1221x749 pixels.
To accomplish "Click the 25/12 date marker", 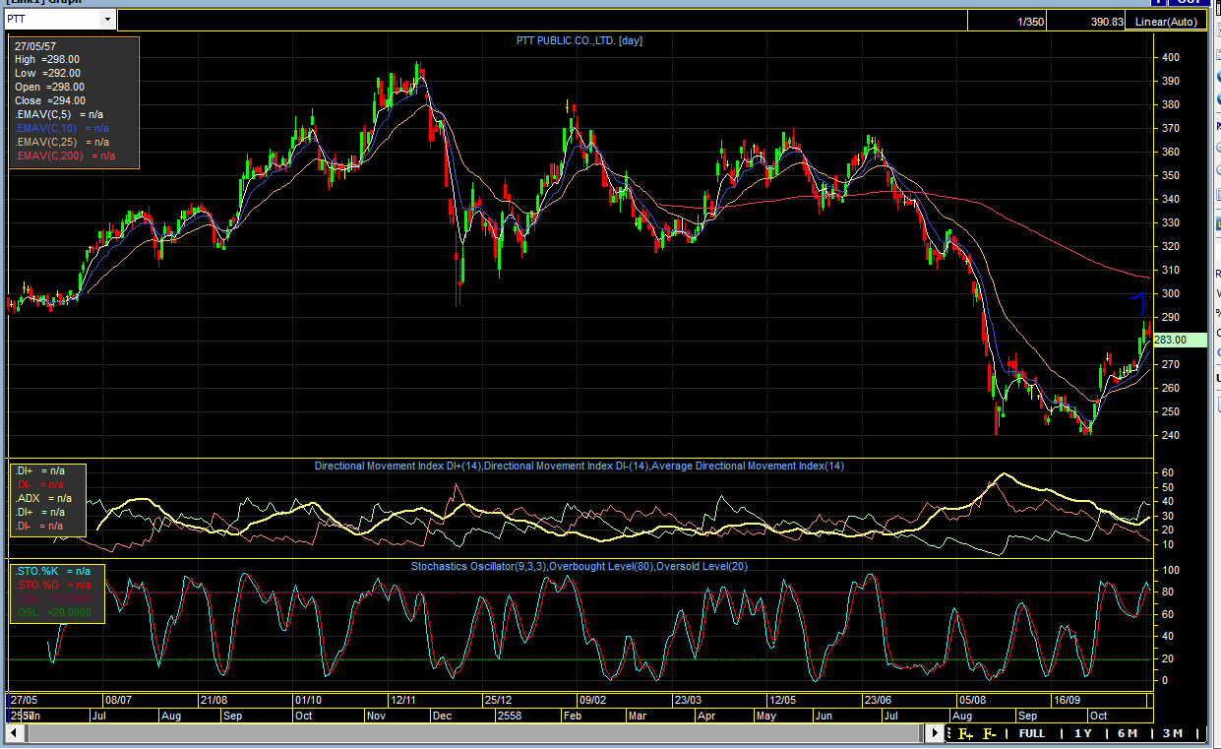I will (498, 700).
